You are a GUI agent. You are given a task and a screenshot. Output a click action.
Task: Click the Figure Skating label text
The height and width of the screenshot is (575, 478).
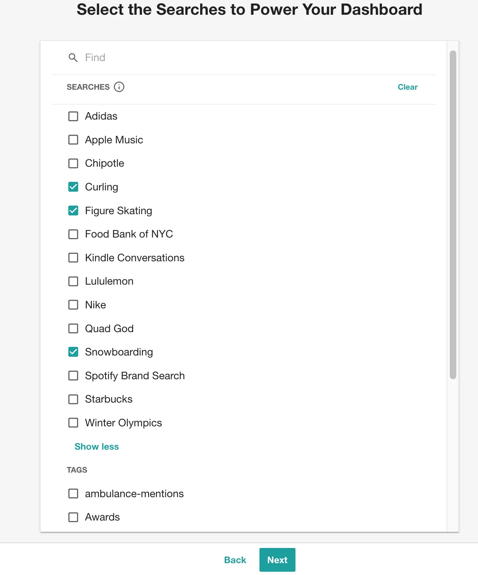pyautogui.click(x=119, y=211)
